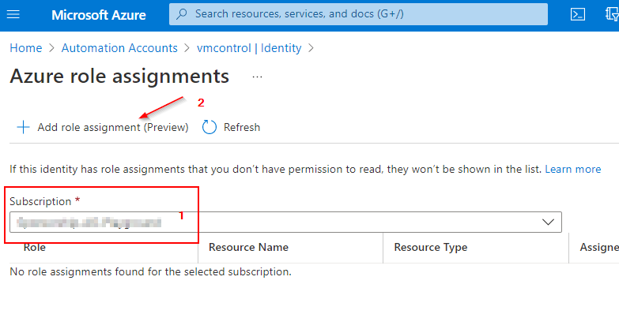
Task: Click the search magnifier icon
Action: coord(181,14)
